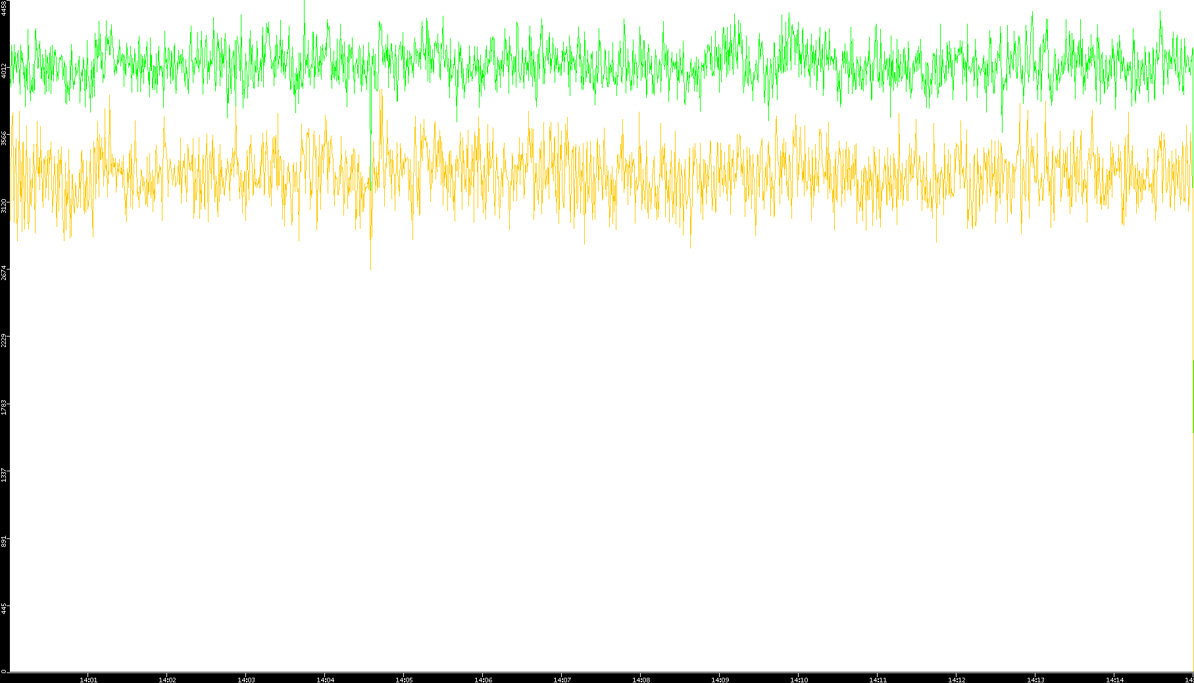This screenshot has height=683, width=1194.
Task: Click the 14:01 time axis label
Action: (88, 680)
